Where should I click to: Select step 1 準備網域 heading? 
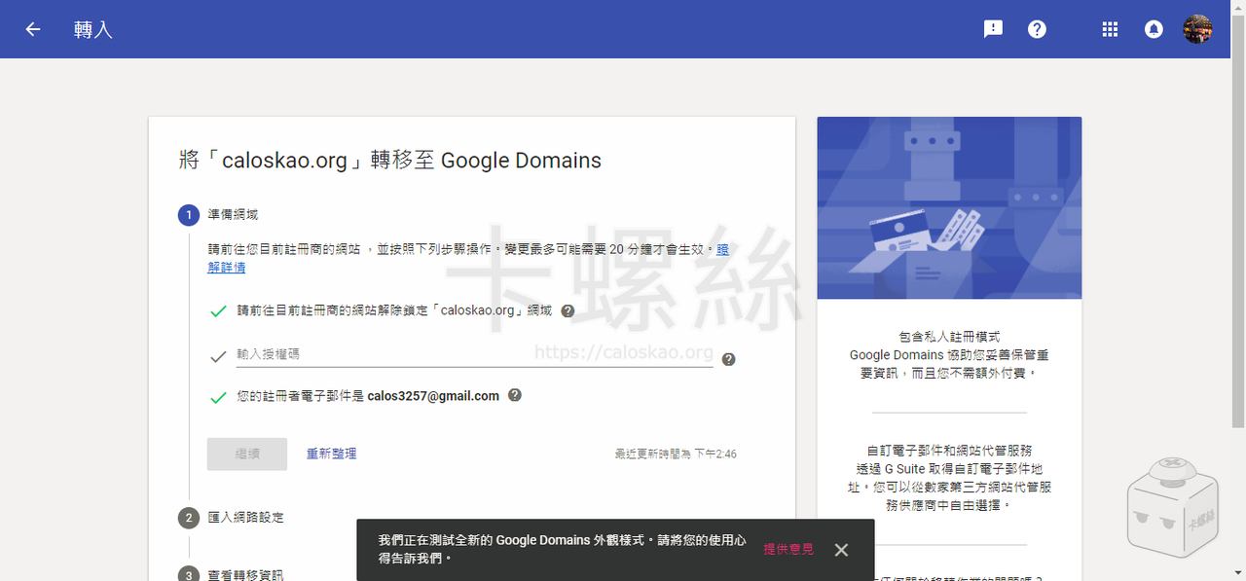click(233, 214)
